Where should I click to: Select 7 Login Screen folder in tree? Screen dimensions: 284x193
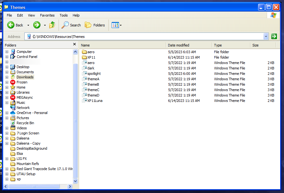tap(28, 133)
